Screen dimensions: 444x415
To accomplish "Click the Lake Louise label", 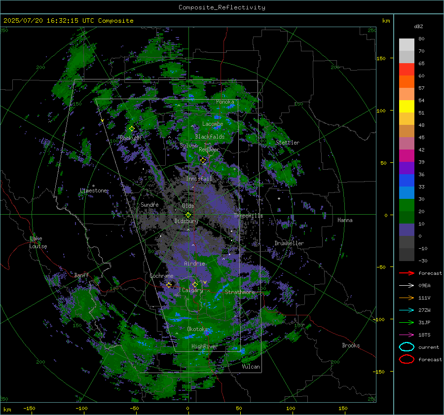I will pyautogui.click(x=38, y=242).
